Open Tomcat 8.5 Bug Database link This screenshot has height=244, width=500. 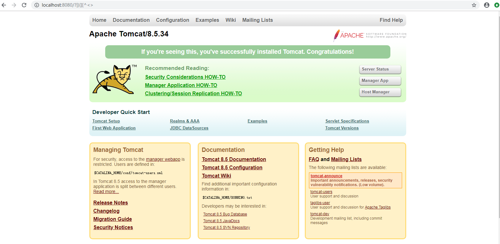coord(225,214)
